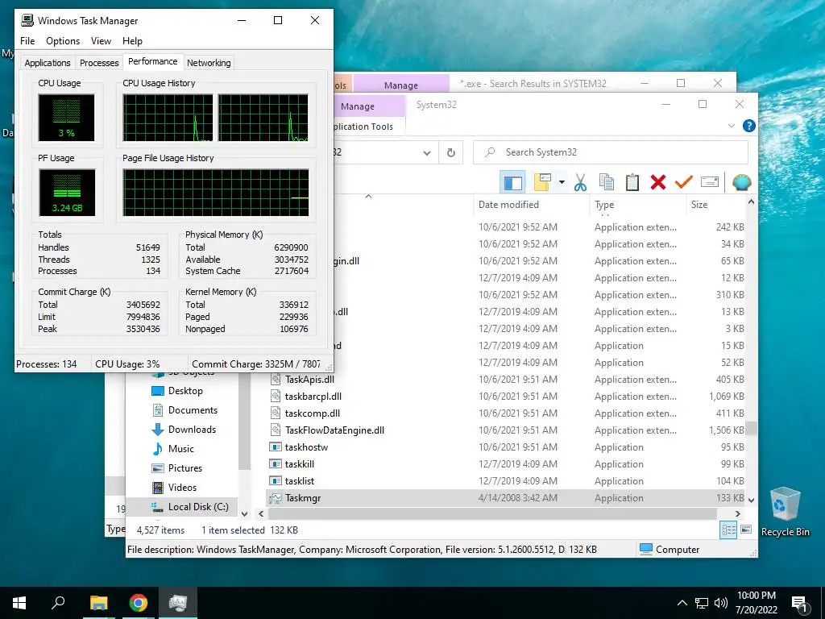Open the Music note icon in navigation pane

pos(157,449)
